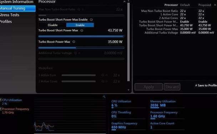
Task: Select Enable for Turbo Boost Short Power Max
Action: [x=80, y=25]
